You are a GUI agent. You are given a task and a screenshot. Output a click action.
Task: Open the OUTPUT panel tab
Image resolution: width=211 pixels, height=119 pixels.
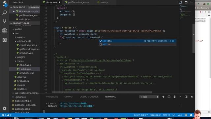(69, 97)
